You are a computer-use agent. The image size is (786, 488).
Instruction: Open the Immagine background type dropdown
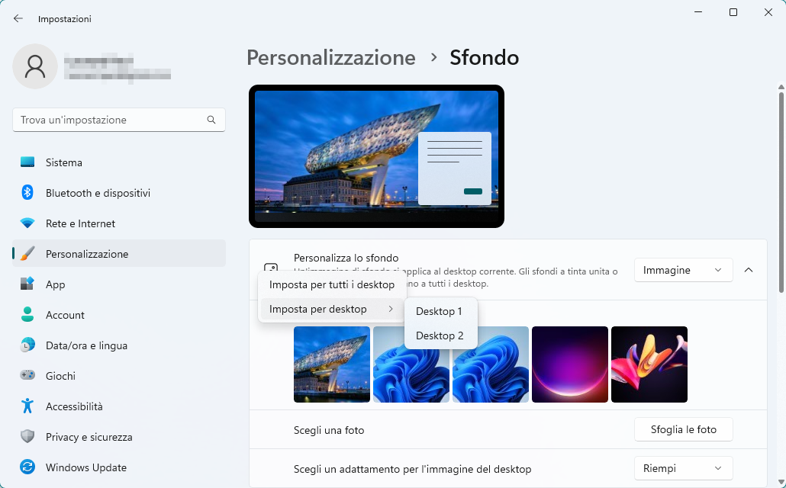point(683,270)
